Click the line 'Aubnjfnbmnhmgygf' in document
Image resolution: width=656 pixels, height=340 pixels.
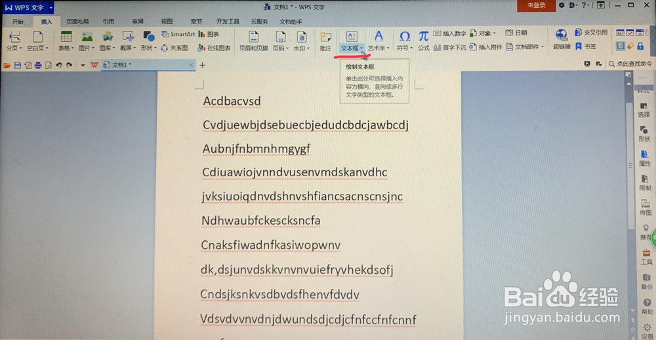coord(256,149)
